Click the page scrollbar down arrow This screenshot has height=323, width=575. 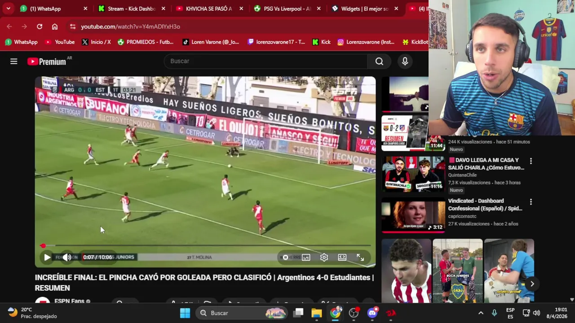pyautogui.click(x=572, y=299)
